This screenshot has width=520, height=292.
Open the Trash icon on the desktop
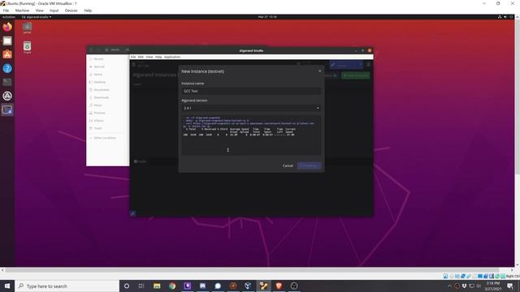(x=27, y=47)
